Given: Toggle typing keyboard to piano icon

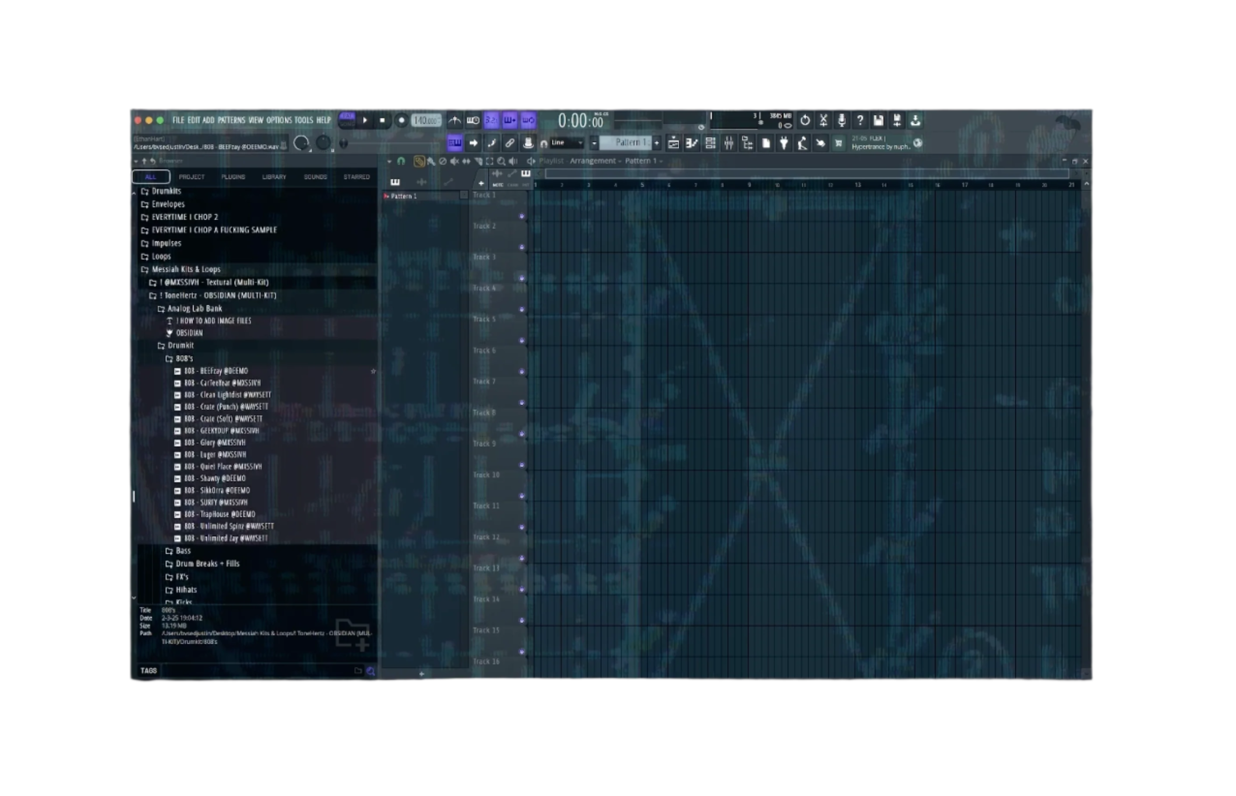Looking at the screenshot, I should click(x=455, y=143).
